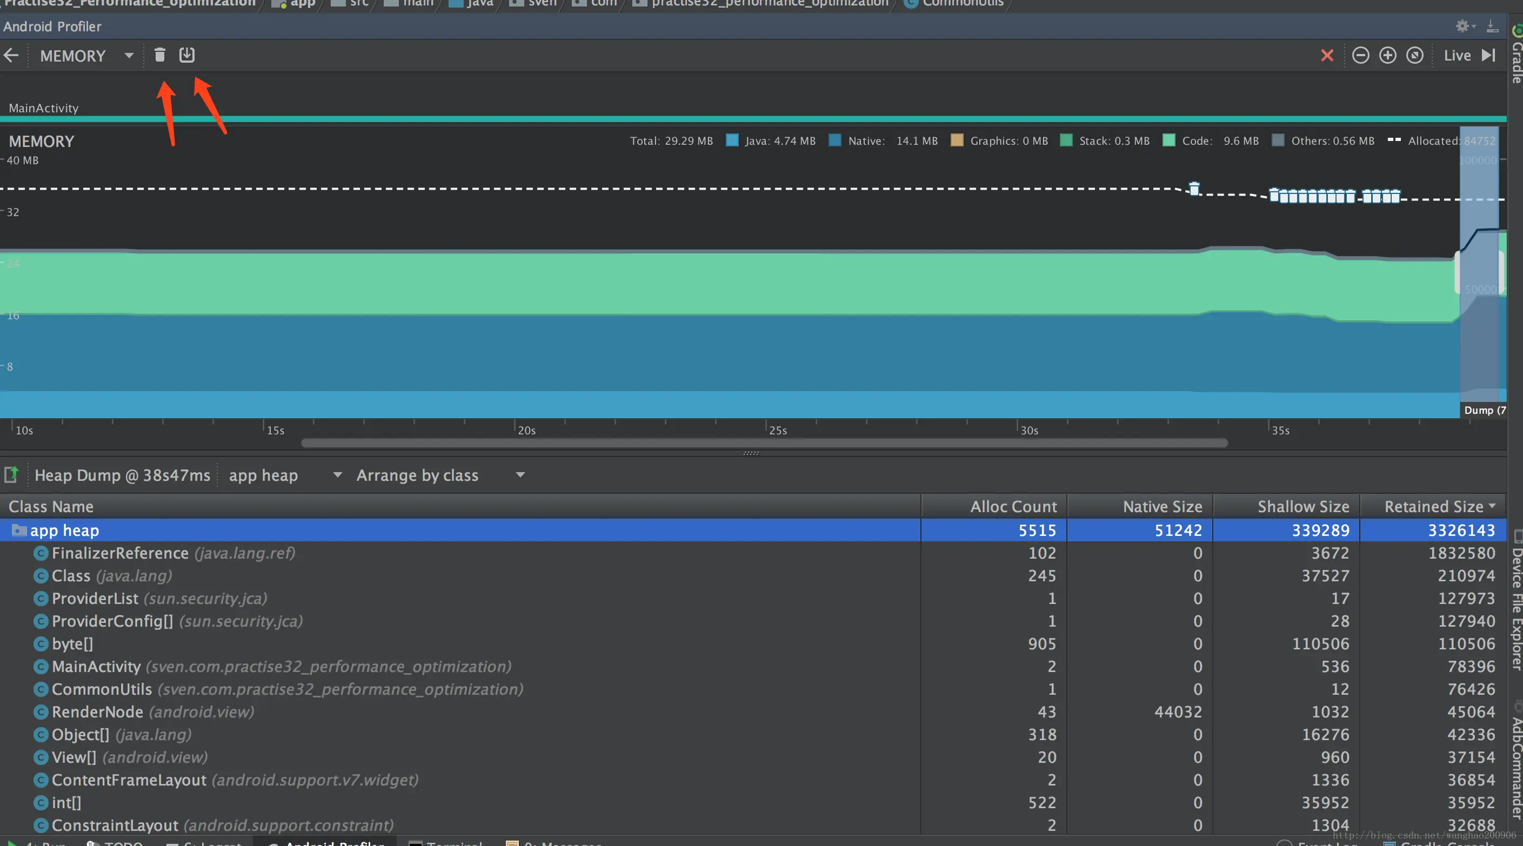1523x846 pixels.
Task: Click shallow size value 110506 in byte[] row
Action: click(x=1320, y=643)
